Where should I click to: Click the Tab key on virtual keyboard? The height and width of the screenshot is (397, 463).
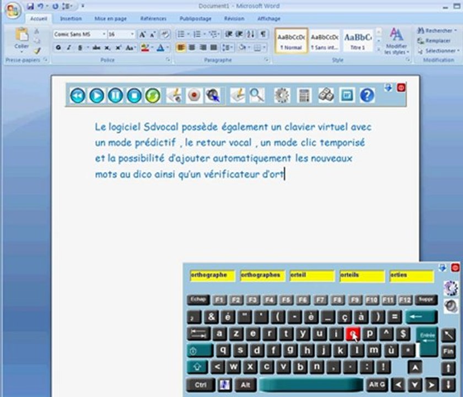[x=198, y=334]
